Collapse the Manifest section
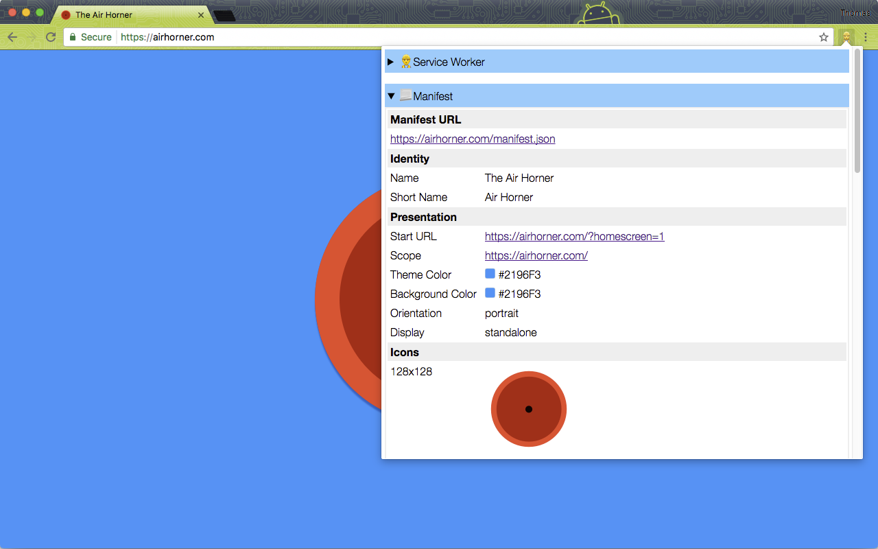This screenshot has height=549, width=878. tap(391, 96)
